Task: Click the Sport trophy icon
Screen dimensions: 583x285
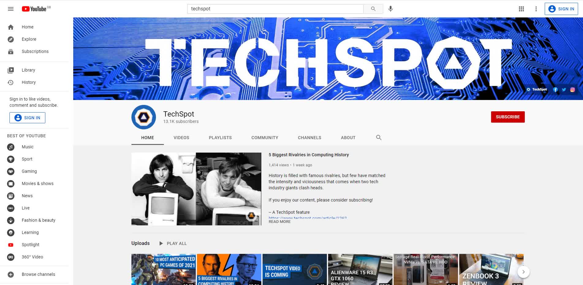Action: (x=11, y=159)
